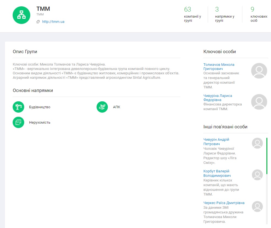
Task: View the 63 компанії у групі stat
Action: click(x=192, y=14)
